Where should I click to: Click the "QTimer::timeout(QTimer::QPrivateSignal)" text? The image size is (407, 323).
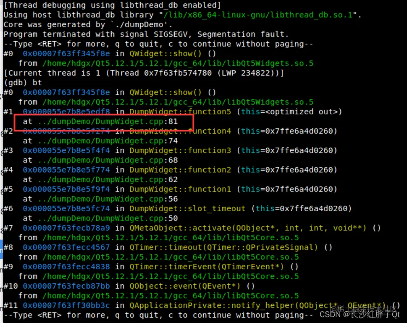click(x=223, y=247)
